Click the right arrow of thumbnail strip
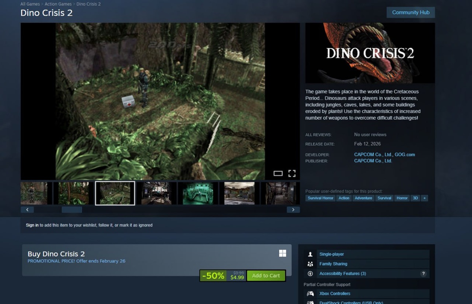The image size is (472, 304). pyautogui.click(x=293, y=210)
